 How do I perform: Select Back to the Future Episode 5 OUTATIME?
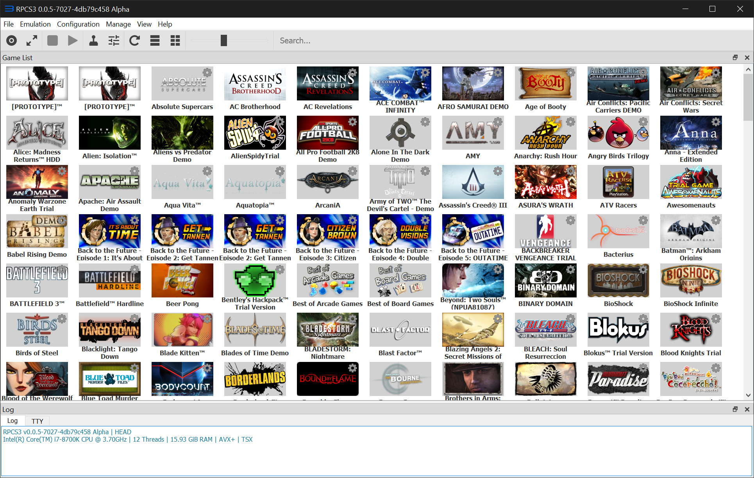473,231
